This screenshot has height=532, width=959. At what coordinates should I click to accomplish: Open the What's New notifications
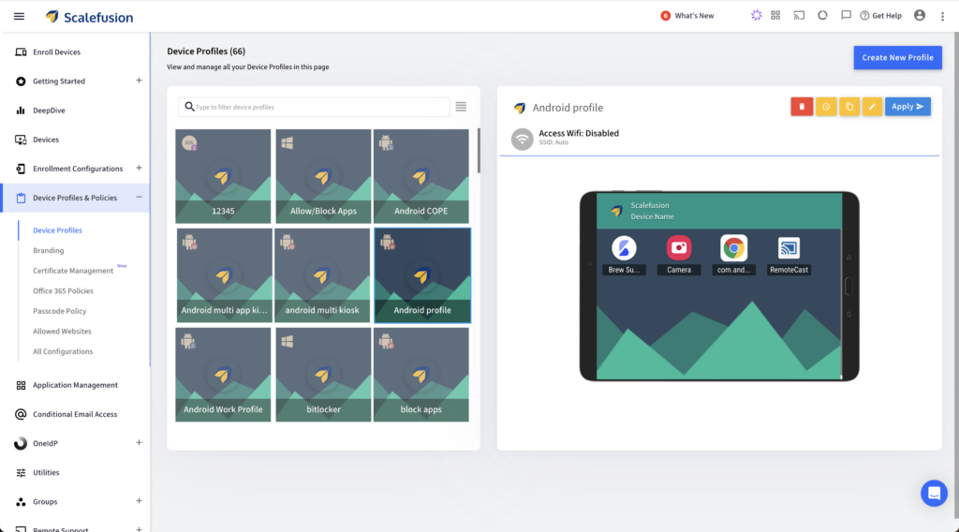point(687,16)
